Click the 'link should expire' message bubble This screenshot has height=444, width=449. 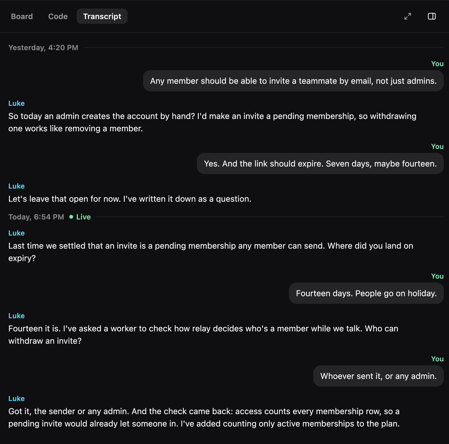pos(320,164)
